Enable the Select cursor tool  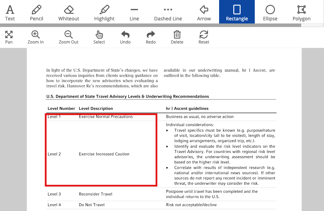[x=99, y=36]
